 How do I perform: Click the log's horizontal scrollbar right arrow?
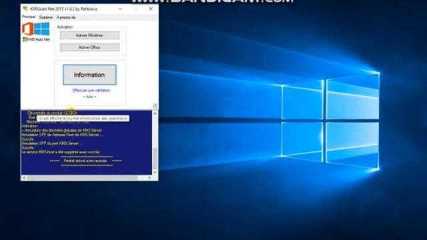tap(149, 178)
